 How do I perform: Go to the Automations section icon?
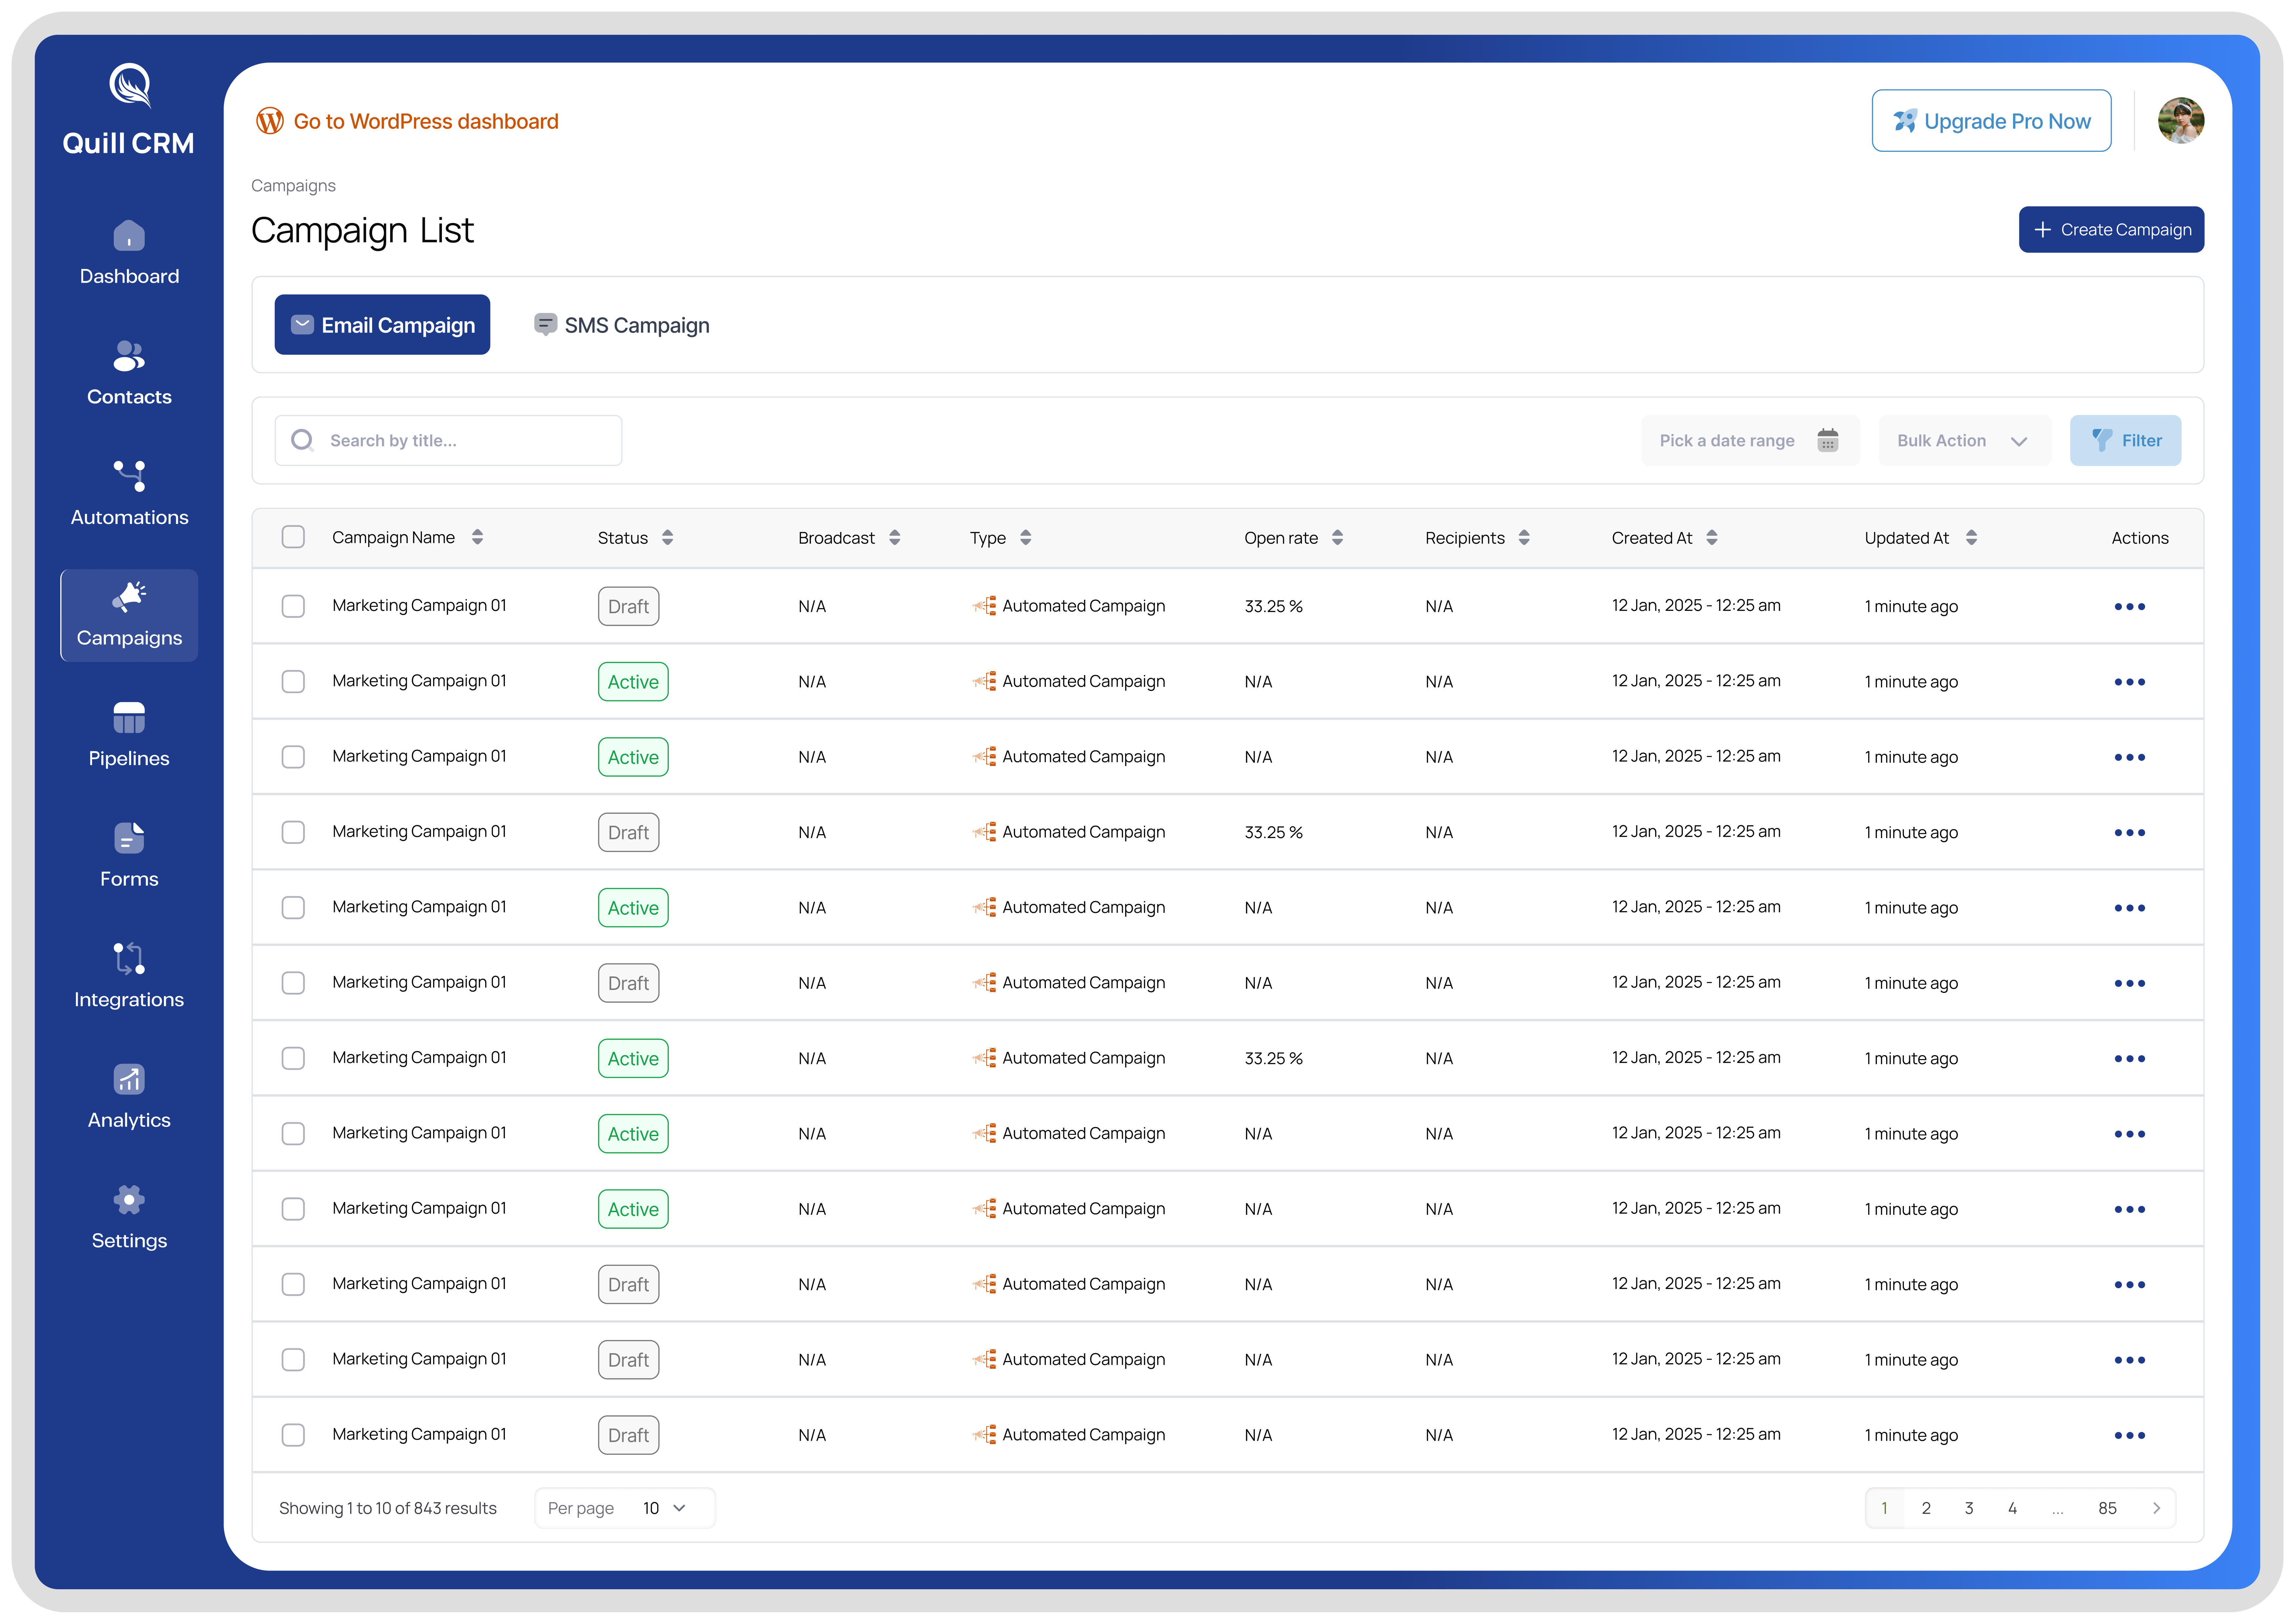129,476
